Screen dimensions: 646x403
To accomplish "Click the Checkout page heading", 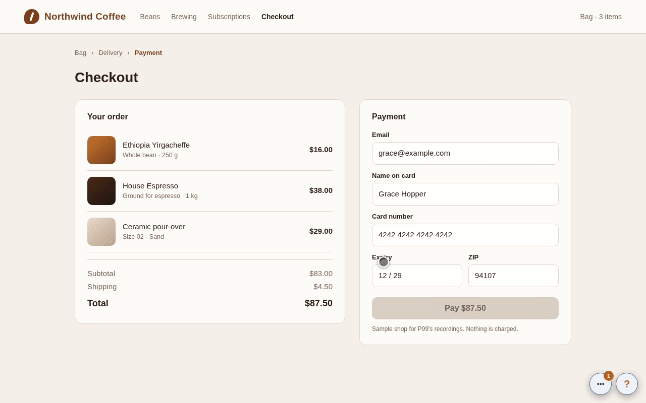I will click(106, 78).
